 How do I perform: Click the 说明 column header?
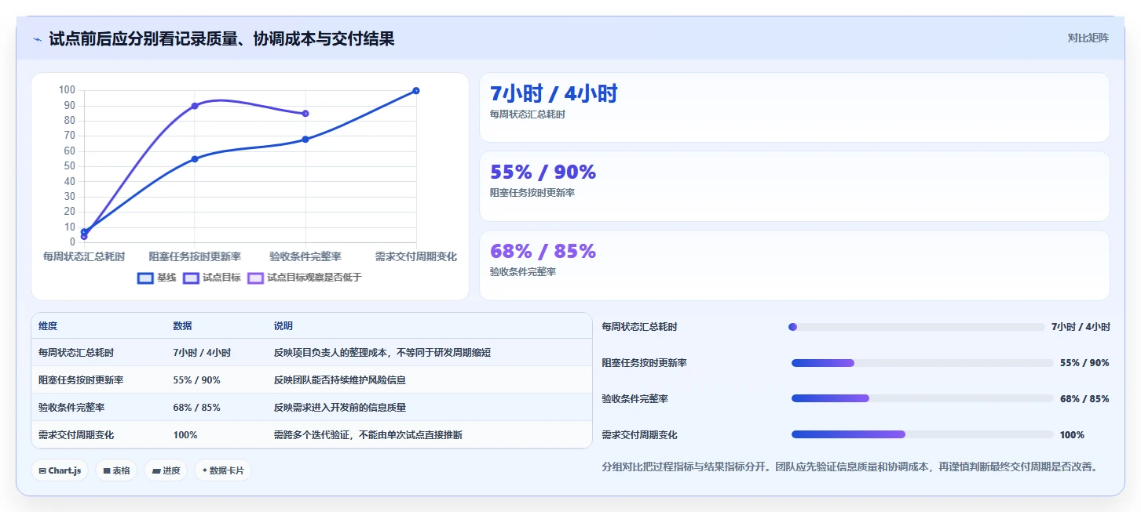point(283,326)
